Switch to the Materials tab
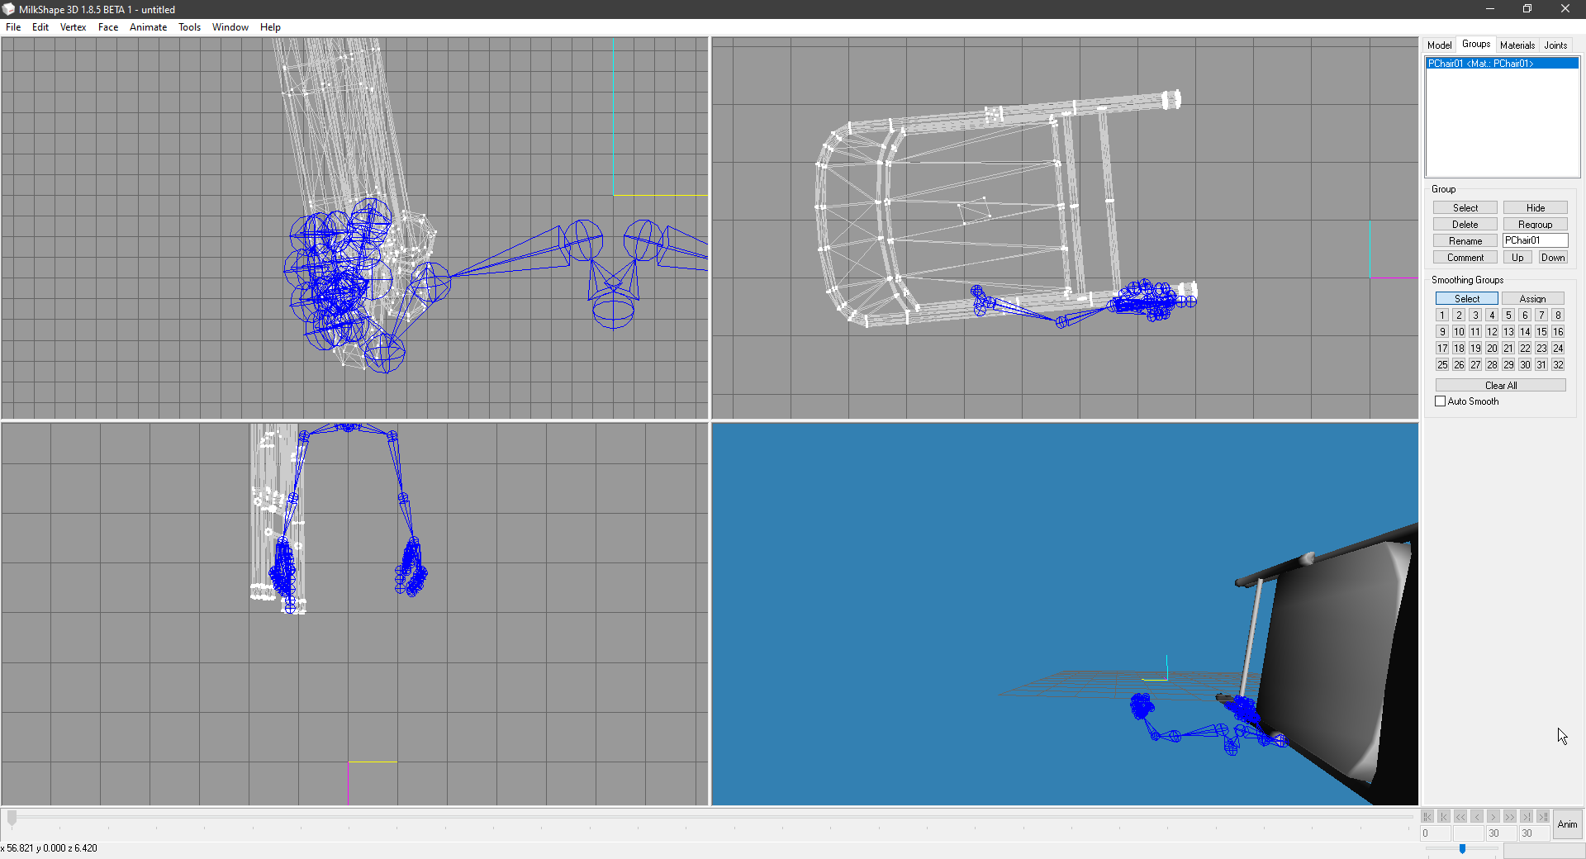This screenshot has width=1586, height=859. (x=1517, y=45)
